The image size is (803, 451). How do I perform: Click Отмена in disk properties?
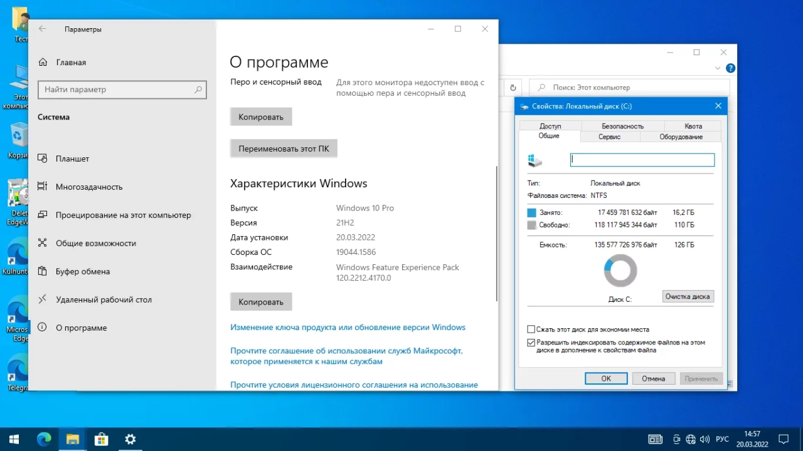pos(653,378)
